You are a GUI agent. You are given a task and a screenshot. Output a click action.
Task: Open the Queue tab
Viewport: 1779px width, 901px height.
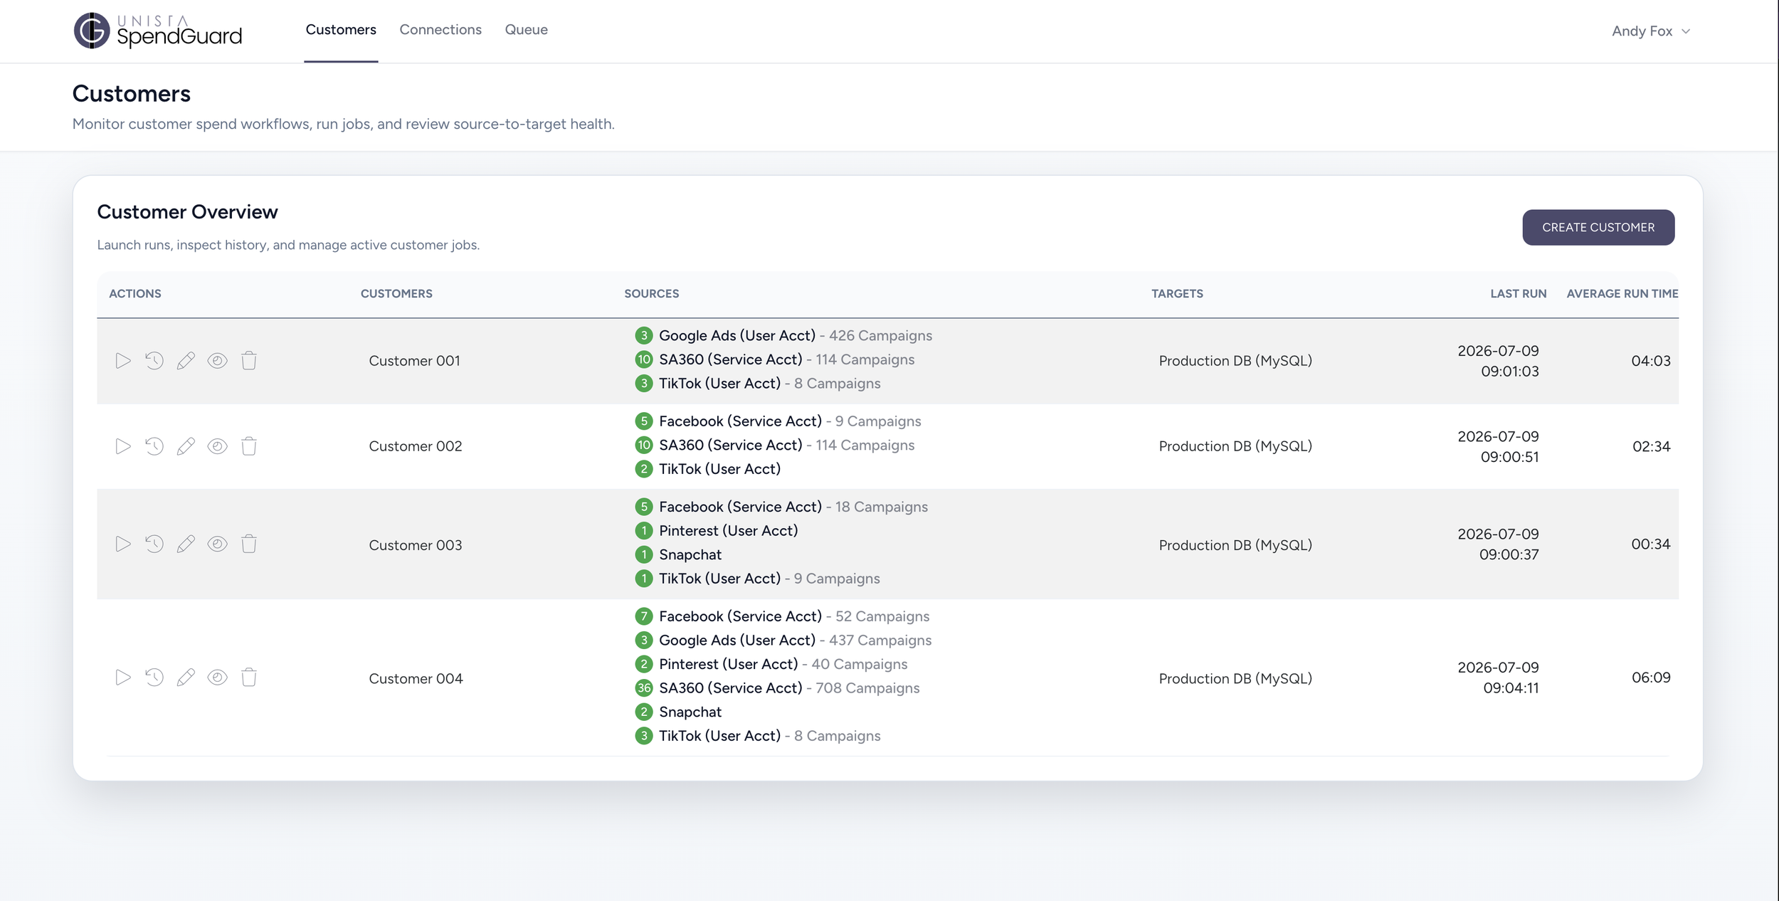(526, 30)
